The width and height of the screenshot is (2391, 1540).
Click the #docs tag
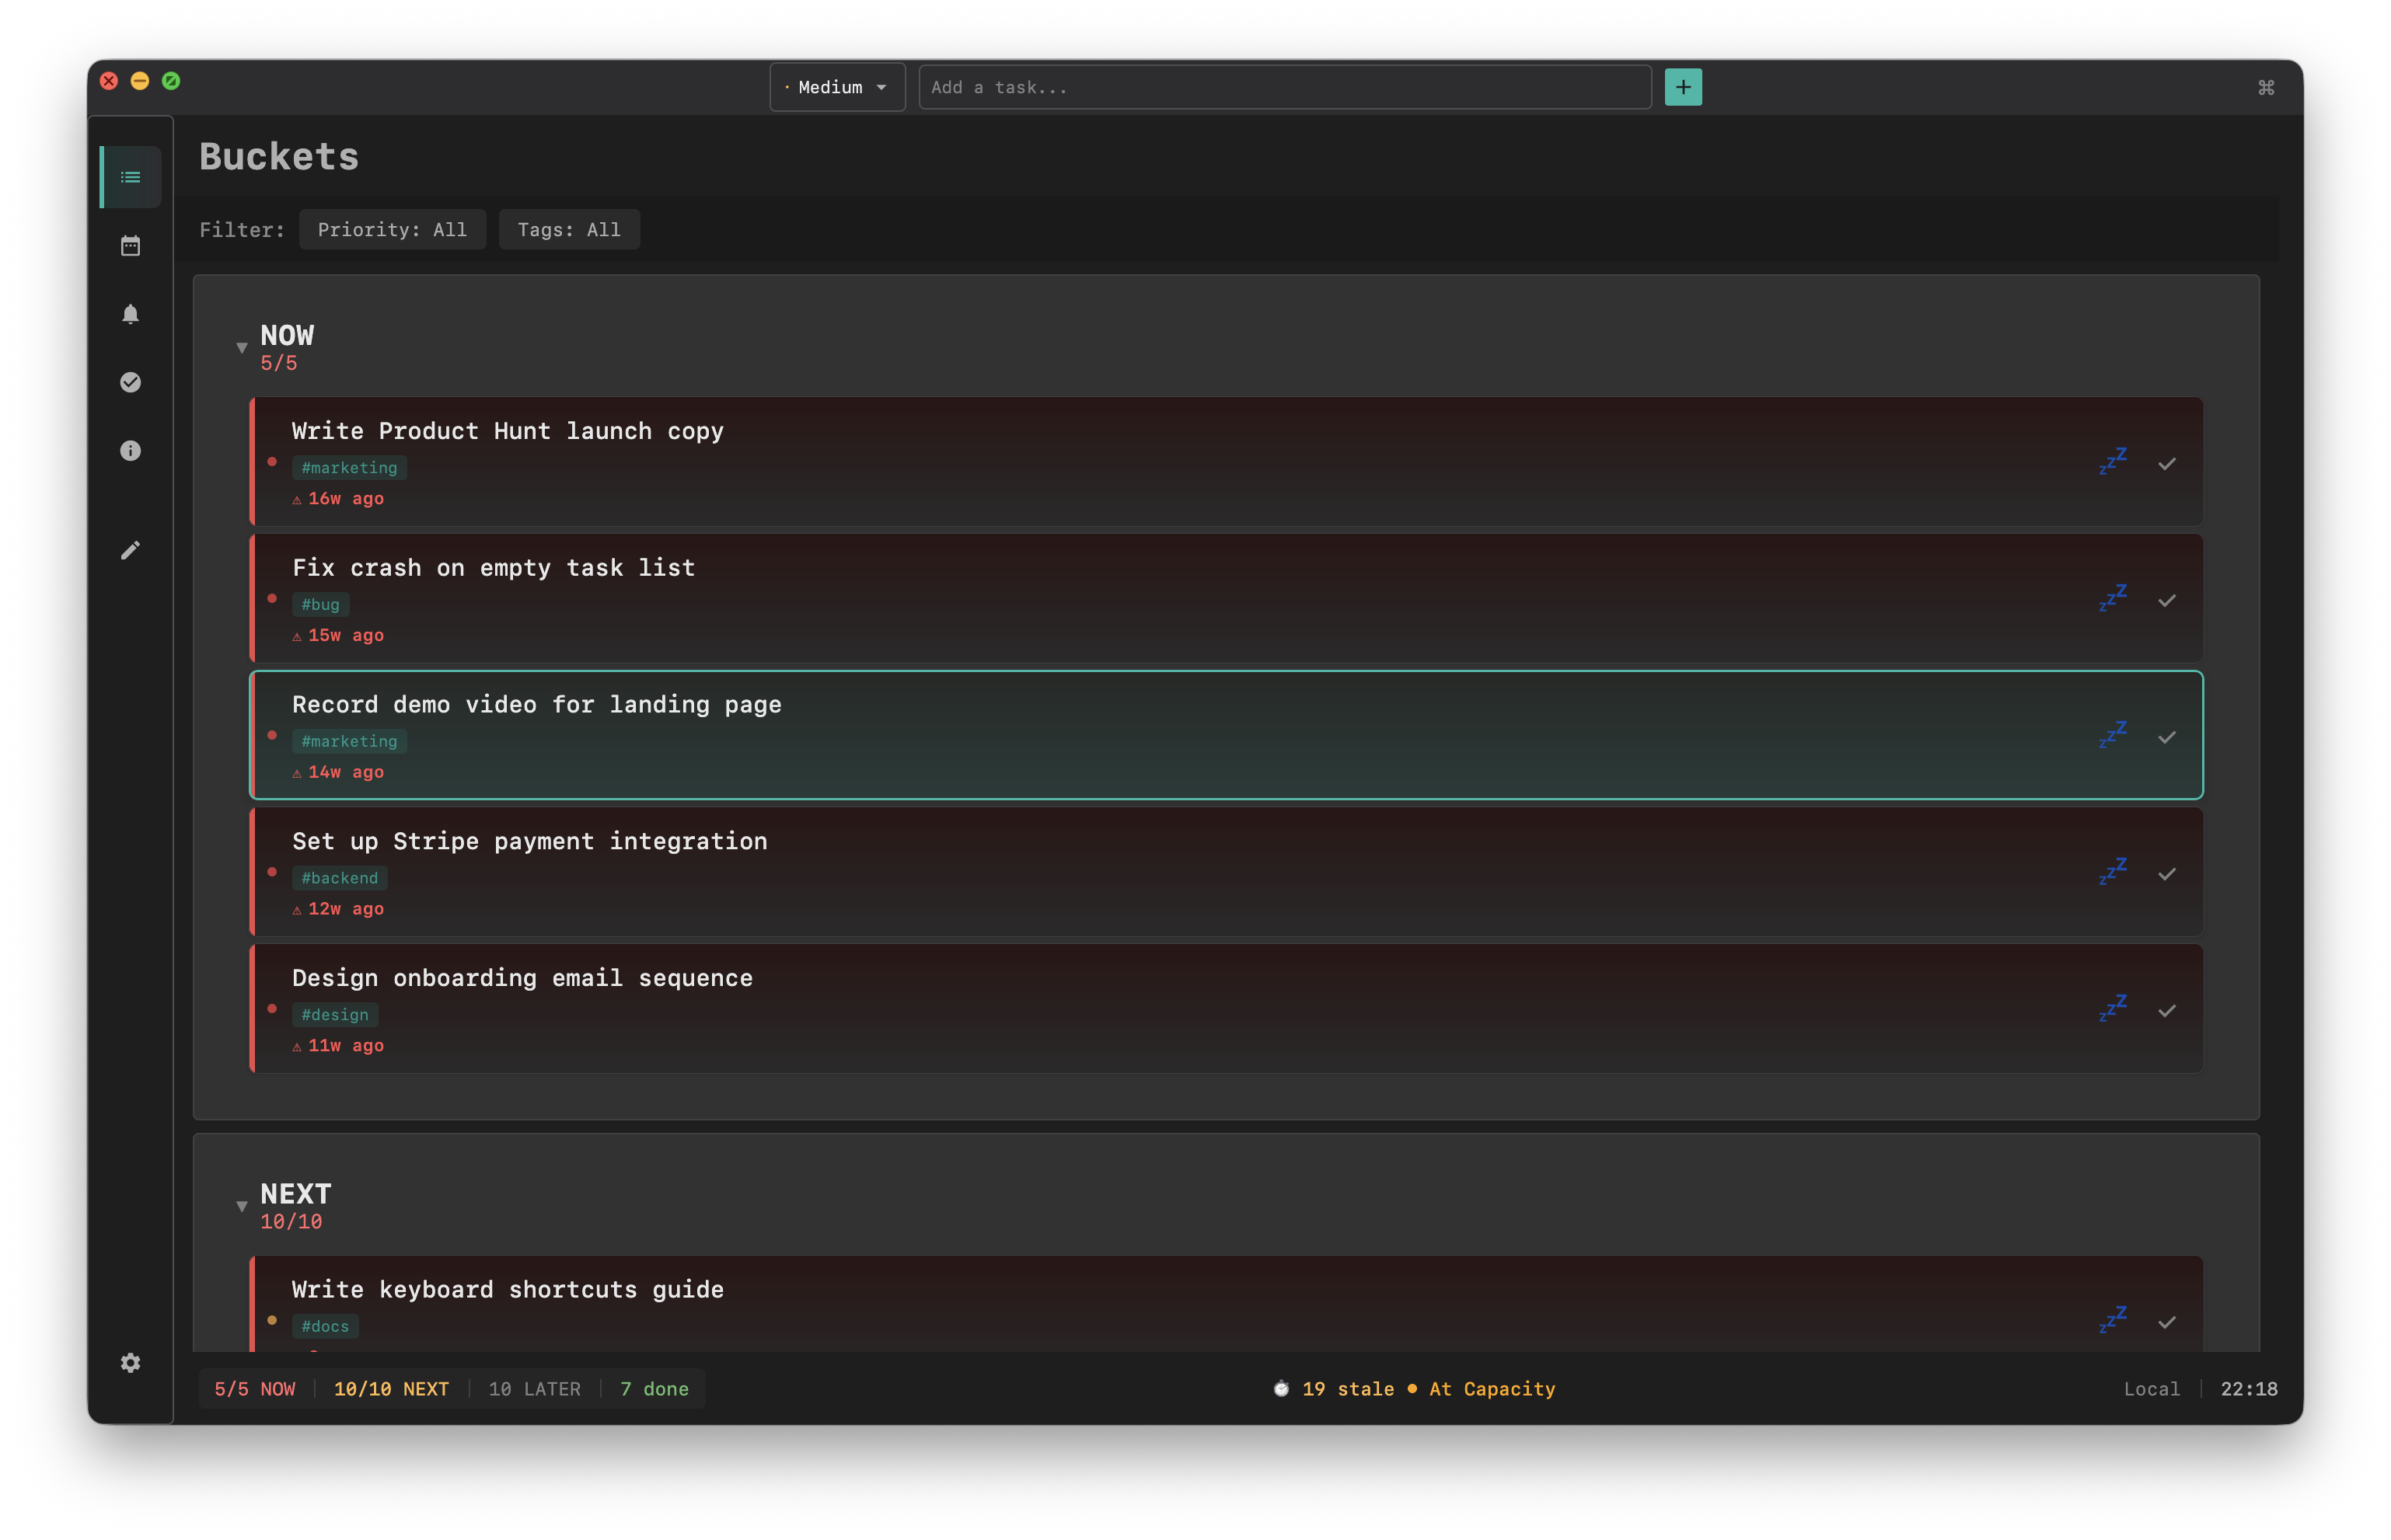(x=325, y=1326)
